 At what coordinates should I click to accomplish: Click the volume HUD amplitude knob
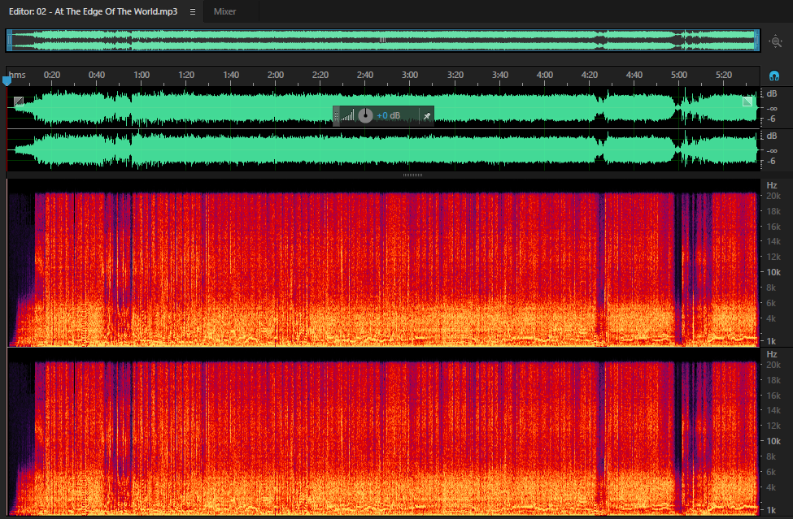[365, 115]
